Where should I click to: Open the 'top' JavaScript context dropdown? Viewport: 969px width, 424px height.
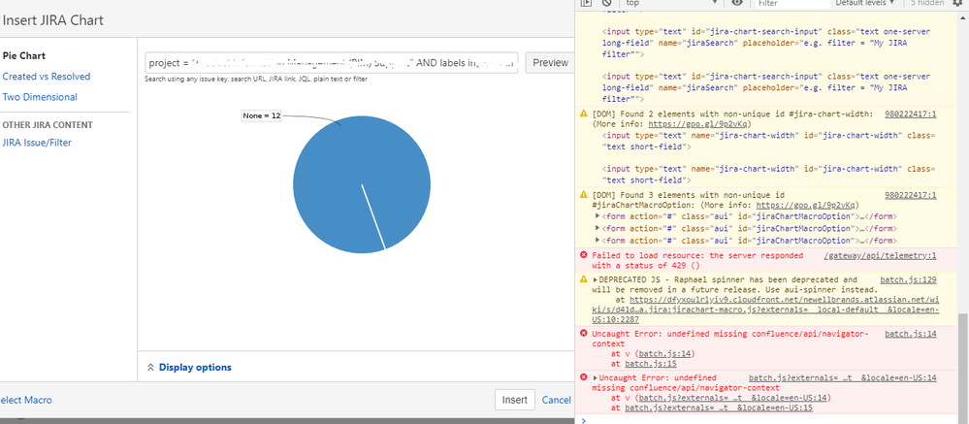670,3
